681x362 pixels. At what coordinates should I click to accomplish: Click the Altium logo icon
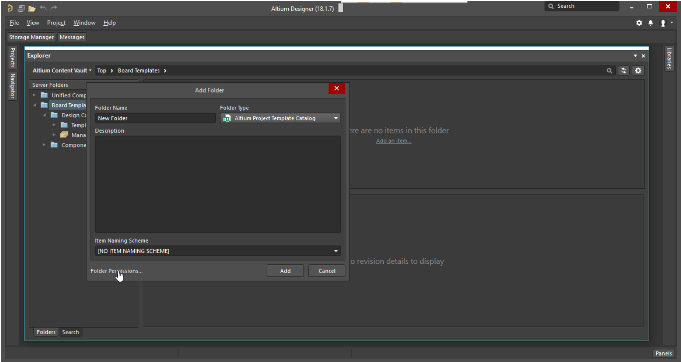10,8
